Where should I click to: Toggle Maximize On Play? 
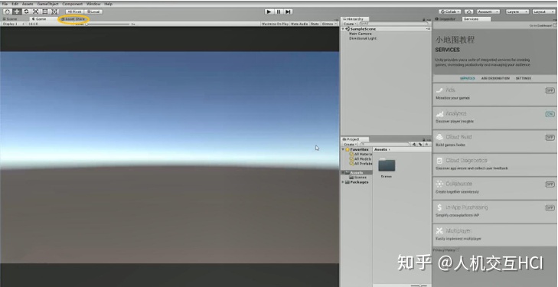275,24
